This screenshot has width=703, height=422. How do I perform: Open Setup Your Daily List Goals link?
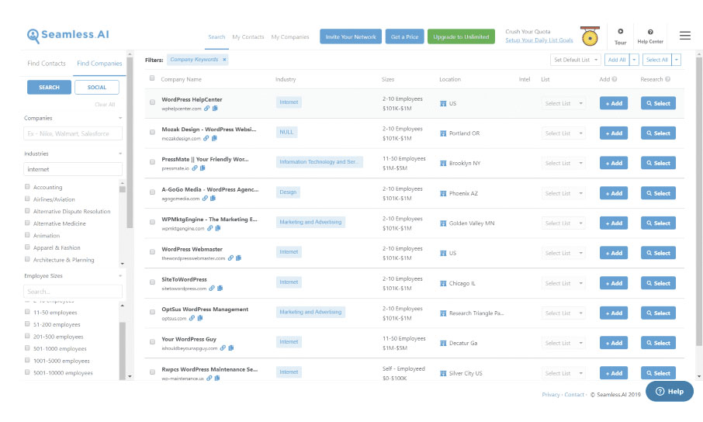pyautogui.click(x=539, y=40)
